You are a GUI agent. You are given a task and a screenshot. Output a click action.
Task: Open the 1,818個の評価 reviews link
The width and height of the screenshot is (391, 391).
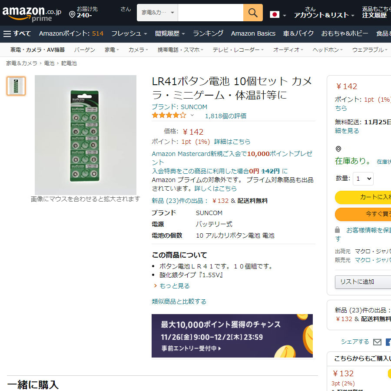[x=225, y=116]
